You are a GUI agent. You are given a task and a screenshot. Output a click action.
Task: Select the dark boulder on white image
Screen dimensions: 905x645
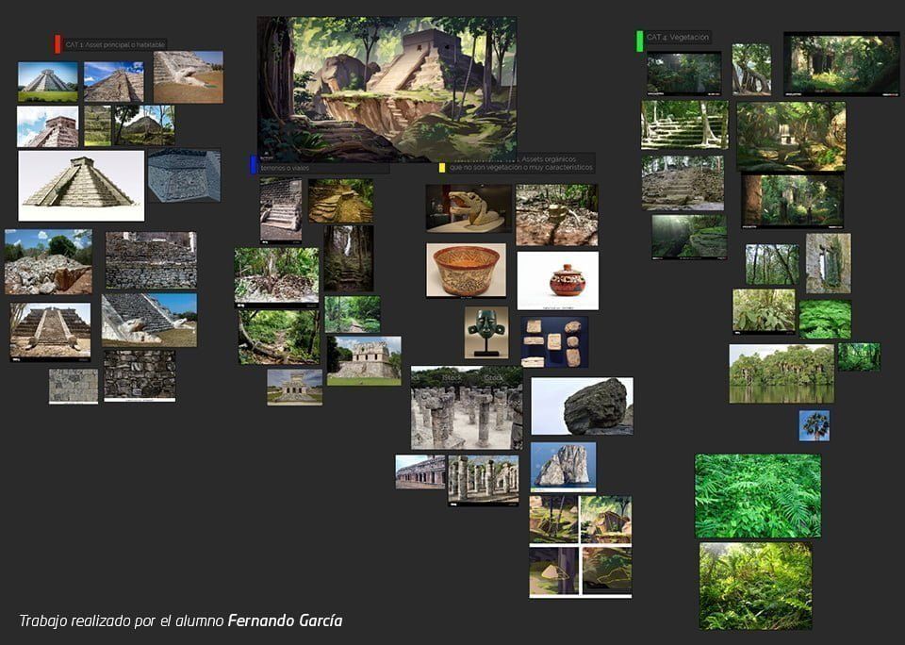[582, 405]
